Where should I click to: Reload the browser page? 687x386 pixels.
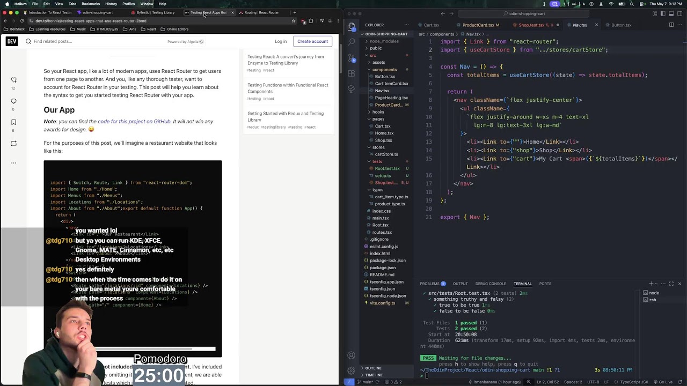[21, 21]
